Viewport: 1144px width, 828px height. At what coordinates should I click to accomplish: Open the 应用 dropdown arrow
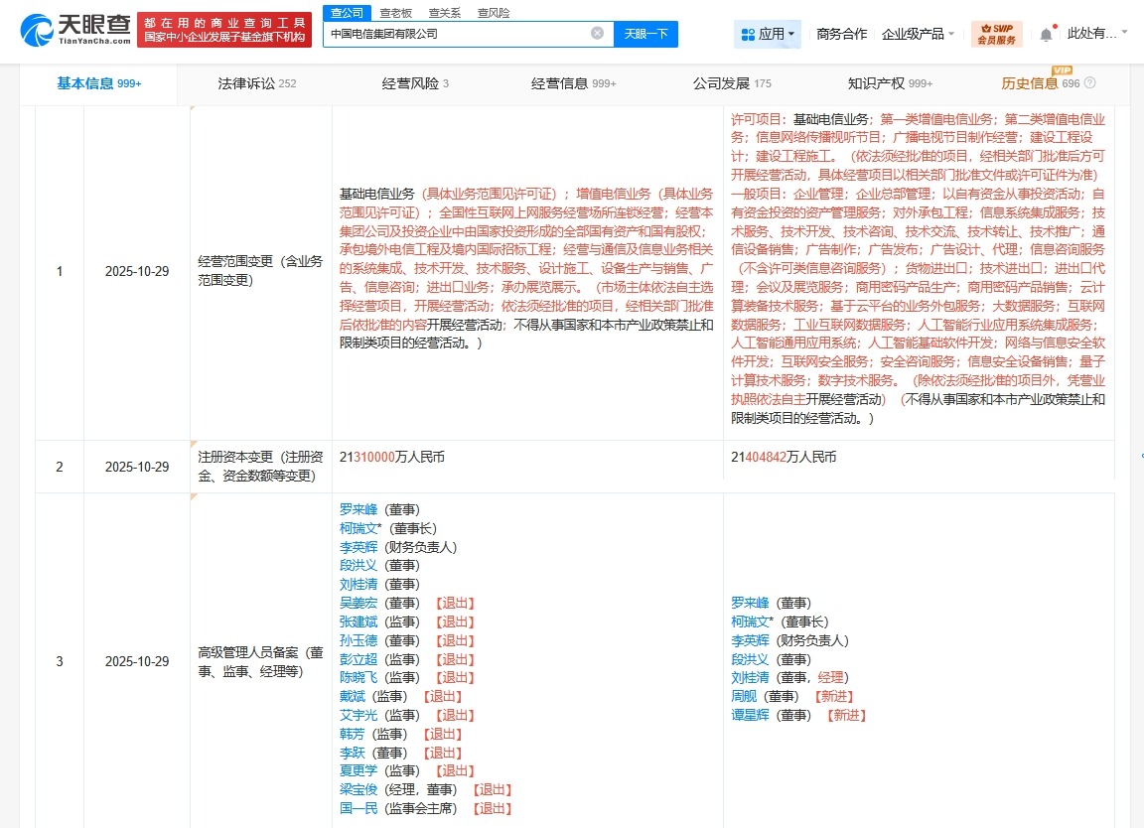coord(790,34)
